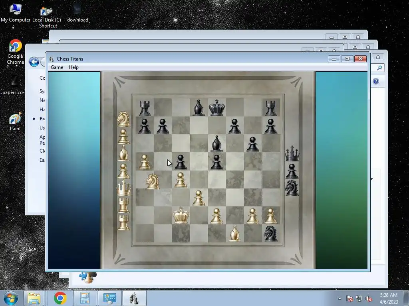Select the black king on e8
409x306 pixels.
217,107
